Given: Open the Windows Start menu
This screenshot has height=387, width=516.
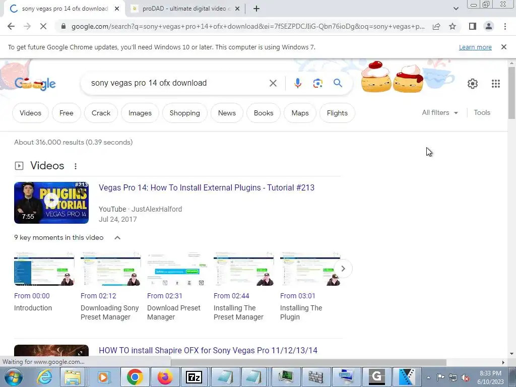Looking at the screenshot, I should click(x=14, y=377).
